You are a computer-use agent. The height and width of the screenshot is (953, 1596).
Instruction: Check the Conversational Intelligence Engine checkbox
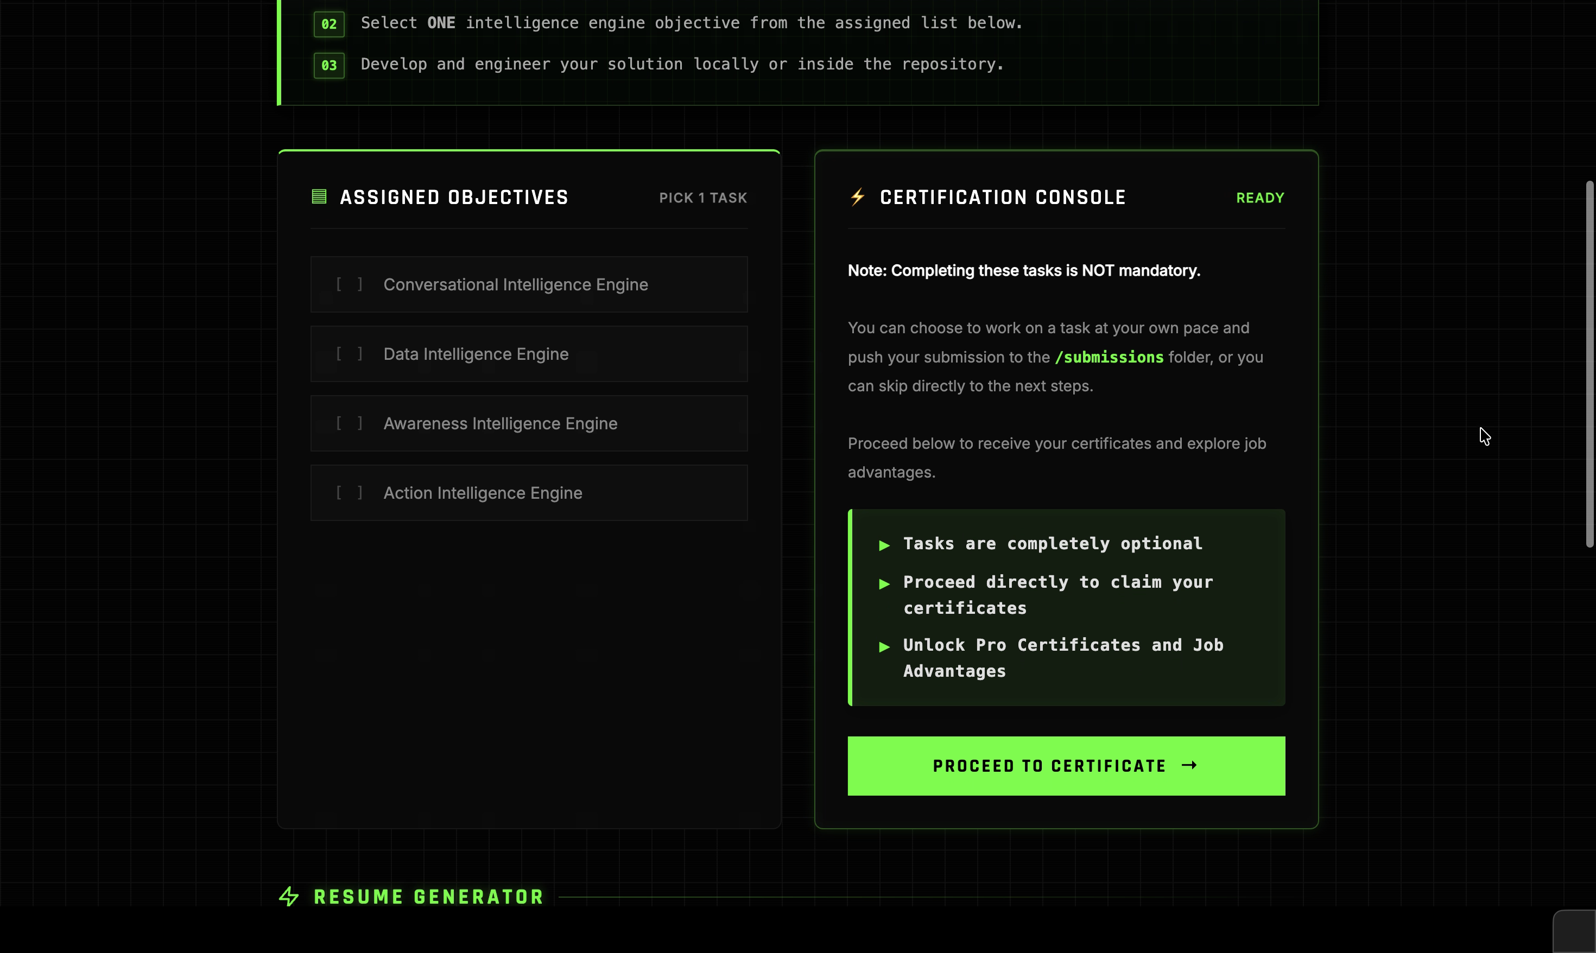point(350,284)
